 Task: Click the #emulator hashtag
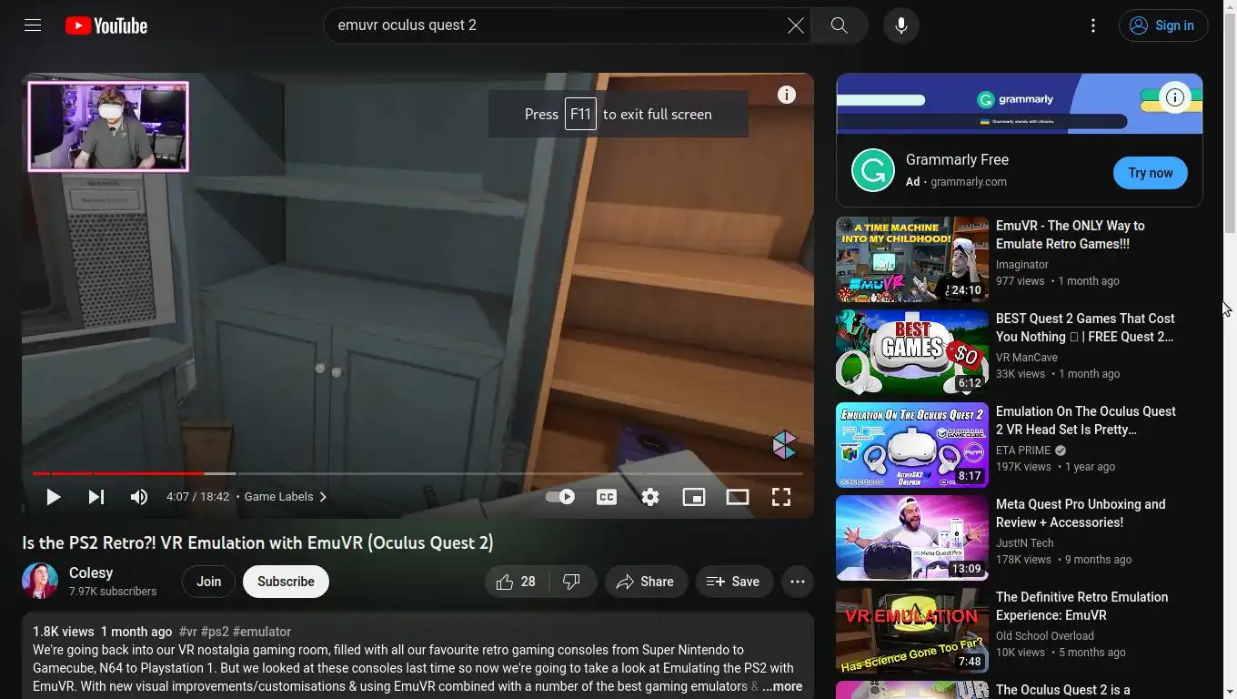tap(262, 632)
